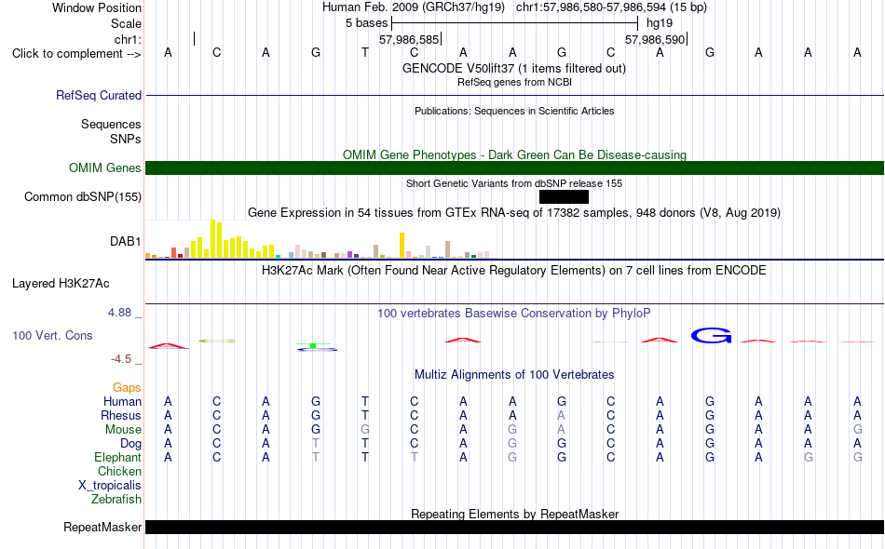This screenshot has height=549, width=885.
Task: Click the Dog species row label
Action: (130, 444)
